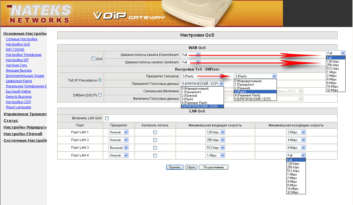Open the Сетевые Настройки link
353x205 pixels.
point(22,39)
